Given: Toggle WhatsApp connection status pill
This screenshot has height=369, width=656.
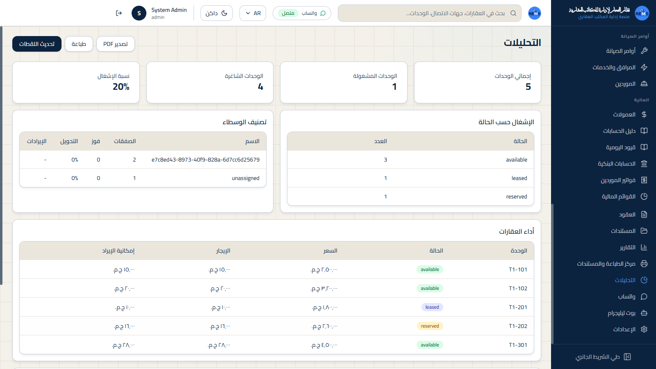Looking at the screenshot, I should (302, 13).
